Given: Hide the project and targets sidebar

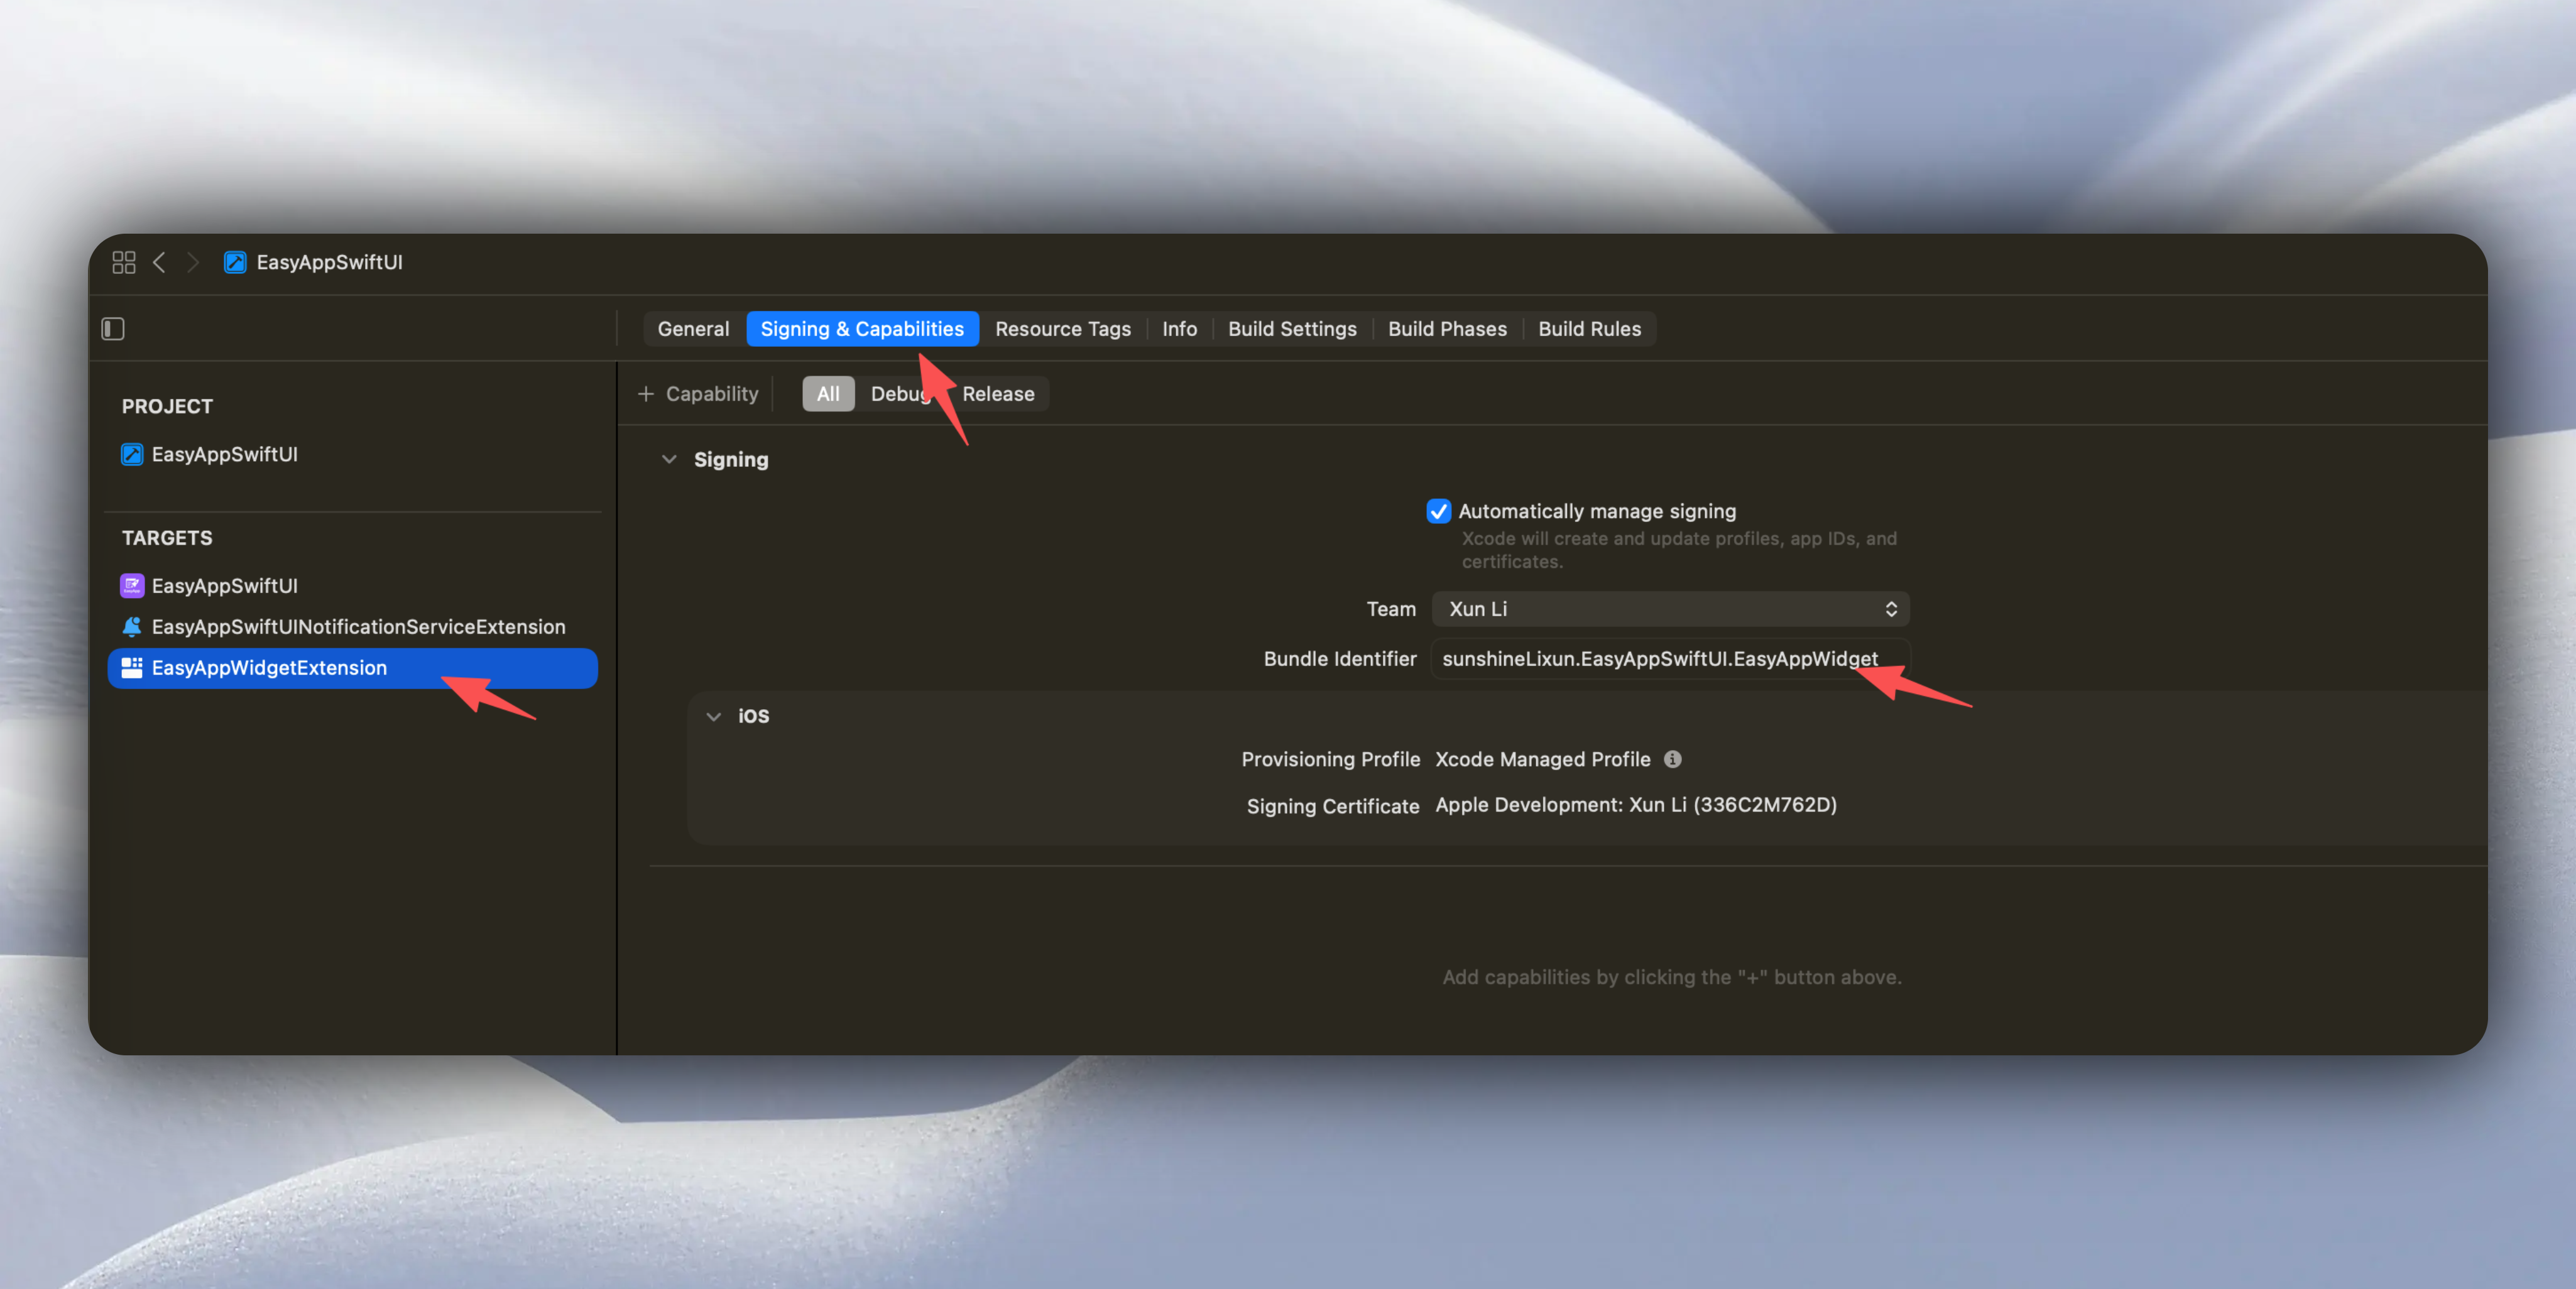Looking at the screenshot, I should (113, 329).
